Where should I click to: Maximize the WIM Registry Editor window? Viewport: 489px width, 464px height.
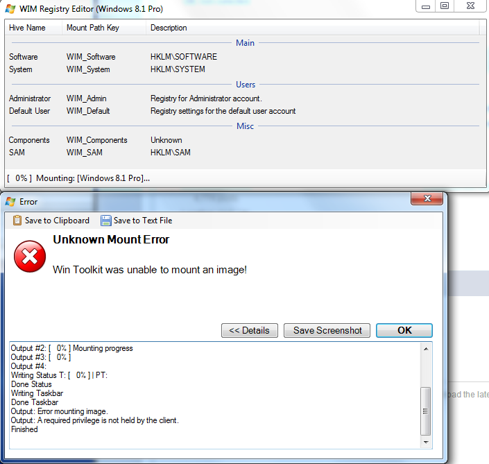point(445,6)
